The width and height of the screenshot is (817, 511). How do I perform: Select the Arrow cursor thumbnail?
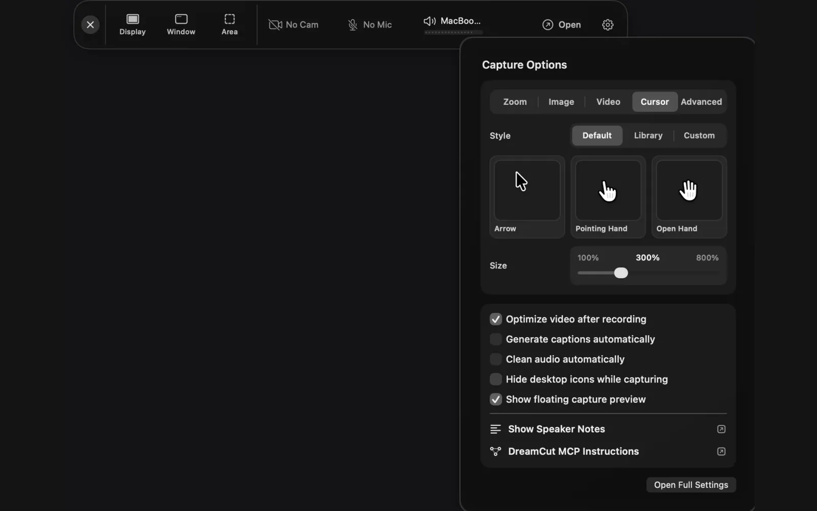527,197
